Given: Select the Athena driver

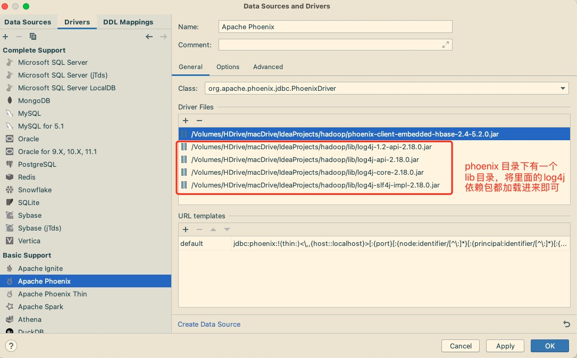Looking at the screenshot, I should tap(86, 319).
